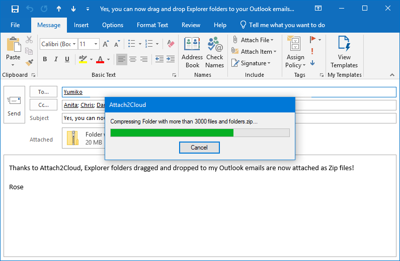Image resolution: width=400 pixels, height=261 pixels.
Task: Click the Grow Font icon
Action: click(x=106, y=44)
